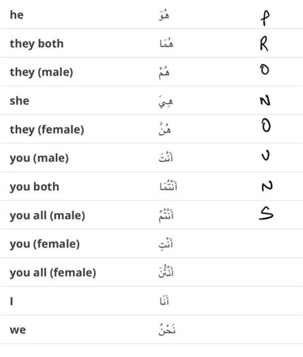The height and width of the screenshot is (357, 303).
Task: Select the English word "we"
Action: 18,330
